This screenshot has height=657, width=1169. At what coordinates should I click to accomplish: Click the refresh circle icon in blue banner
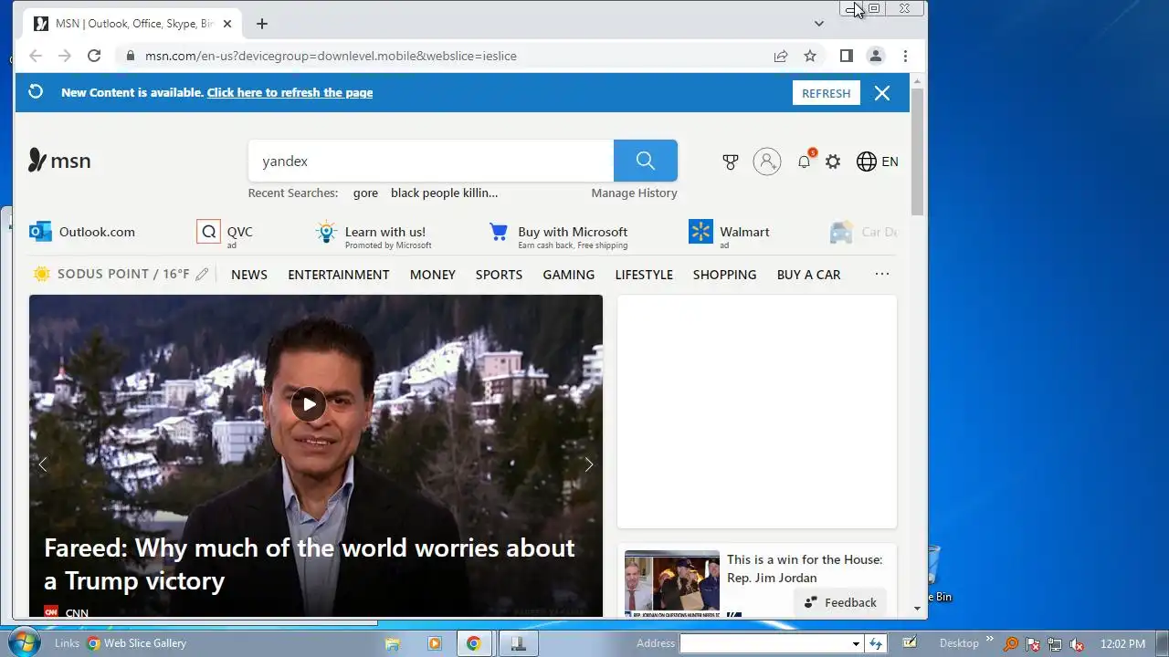coord(36,92)
